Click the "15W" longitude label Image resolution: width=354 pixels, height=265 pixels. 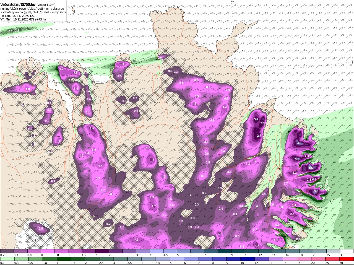coord(231,1)
